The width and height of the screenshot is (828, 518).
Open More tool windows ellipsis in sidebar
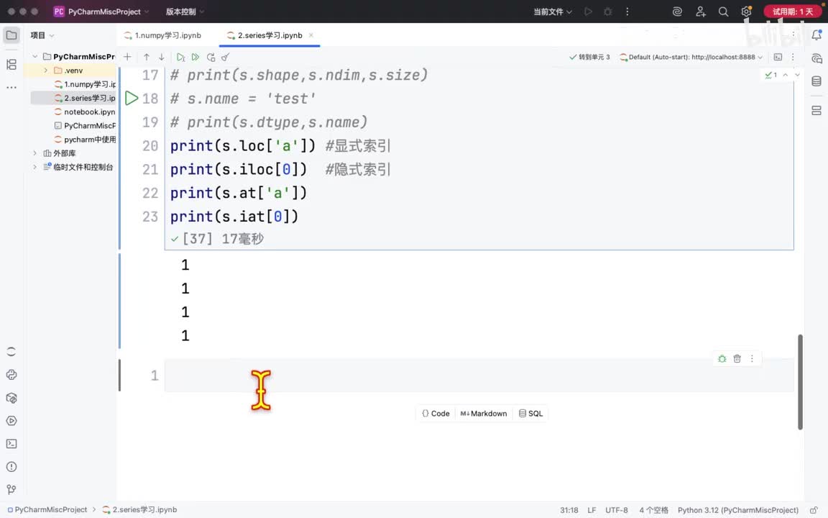(x=11, y=88)
